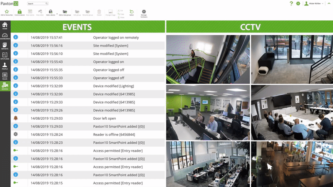333x187 pixels.
Task: Click Add a new group icon
Action: pos(65,12)
